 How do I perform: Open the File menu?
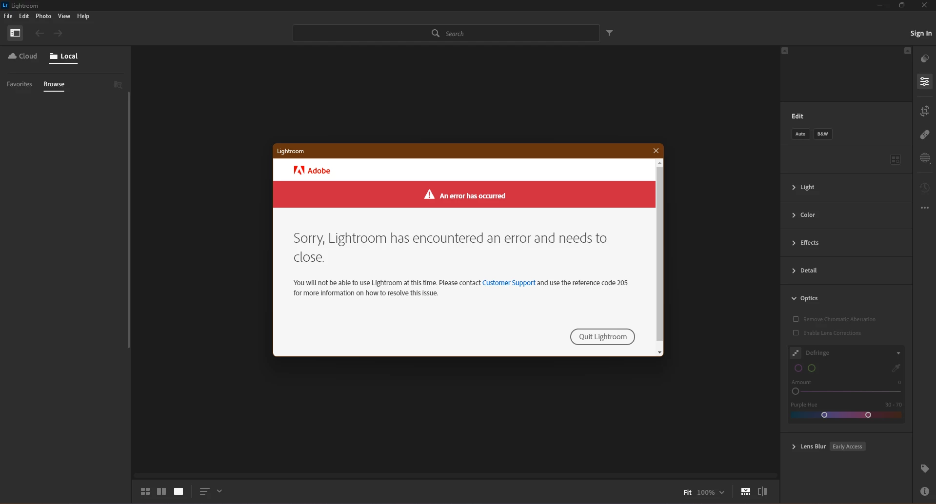coord(8,16)
